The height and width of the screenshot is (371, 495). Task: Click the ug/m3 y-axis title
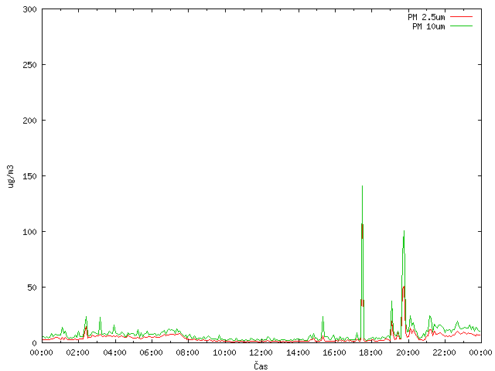11,176
